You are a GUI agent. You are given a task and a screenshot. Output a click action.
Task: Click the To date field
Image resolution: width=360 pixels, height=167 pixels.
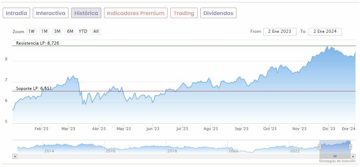(325, 31)
